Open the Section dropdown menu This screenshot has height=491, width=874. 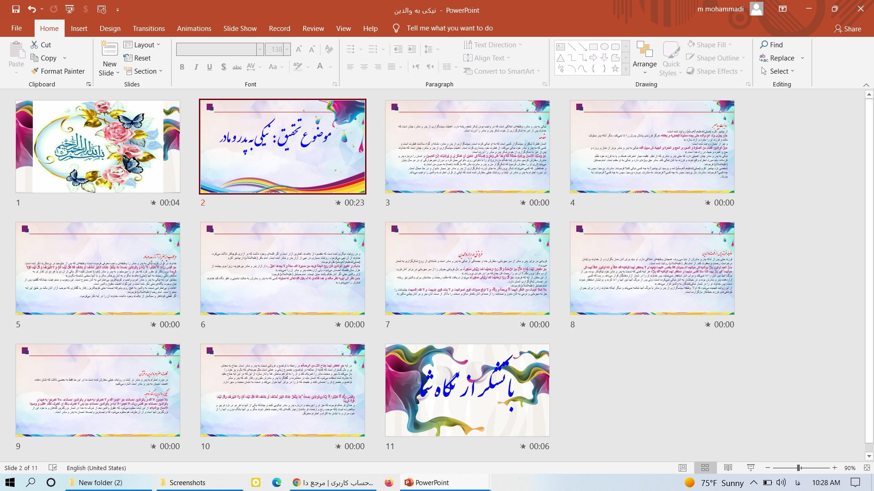(x=142, y=71)
